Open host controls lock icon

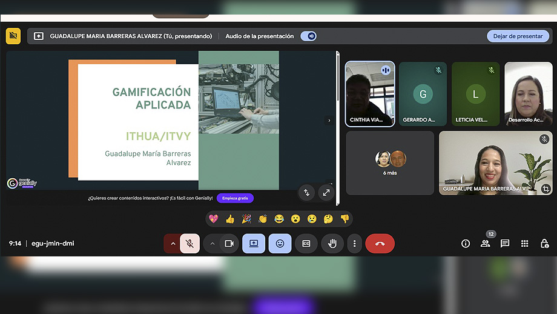tap(544, 244)
